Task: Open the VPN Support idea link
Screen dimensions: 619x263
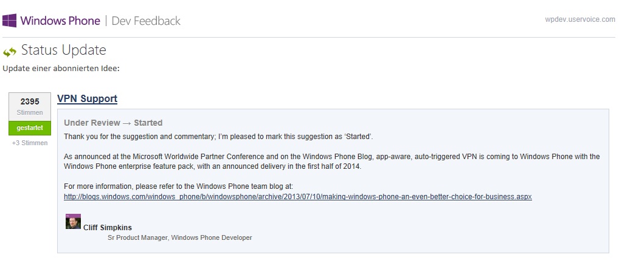Action: [x=87, y=98]
